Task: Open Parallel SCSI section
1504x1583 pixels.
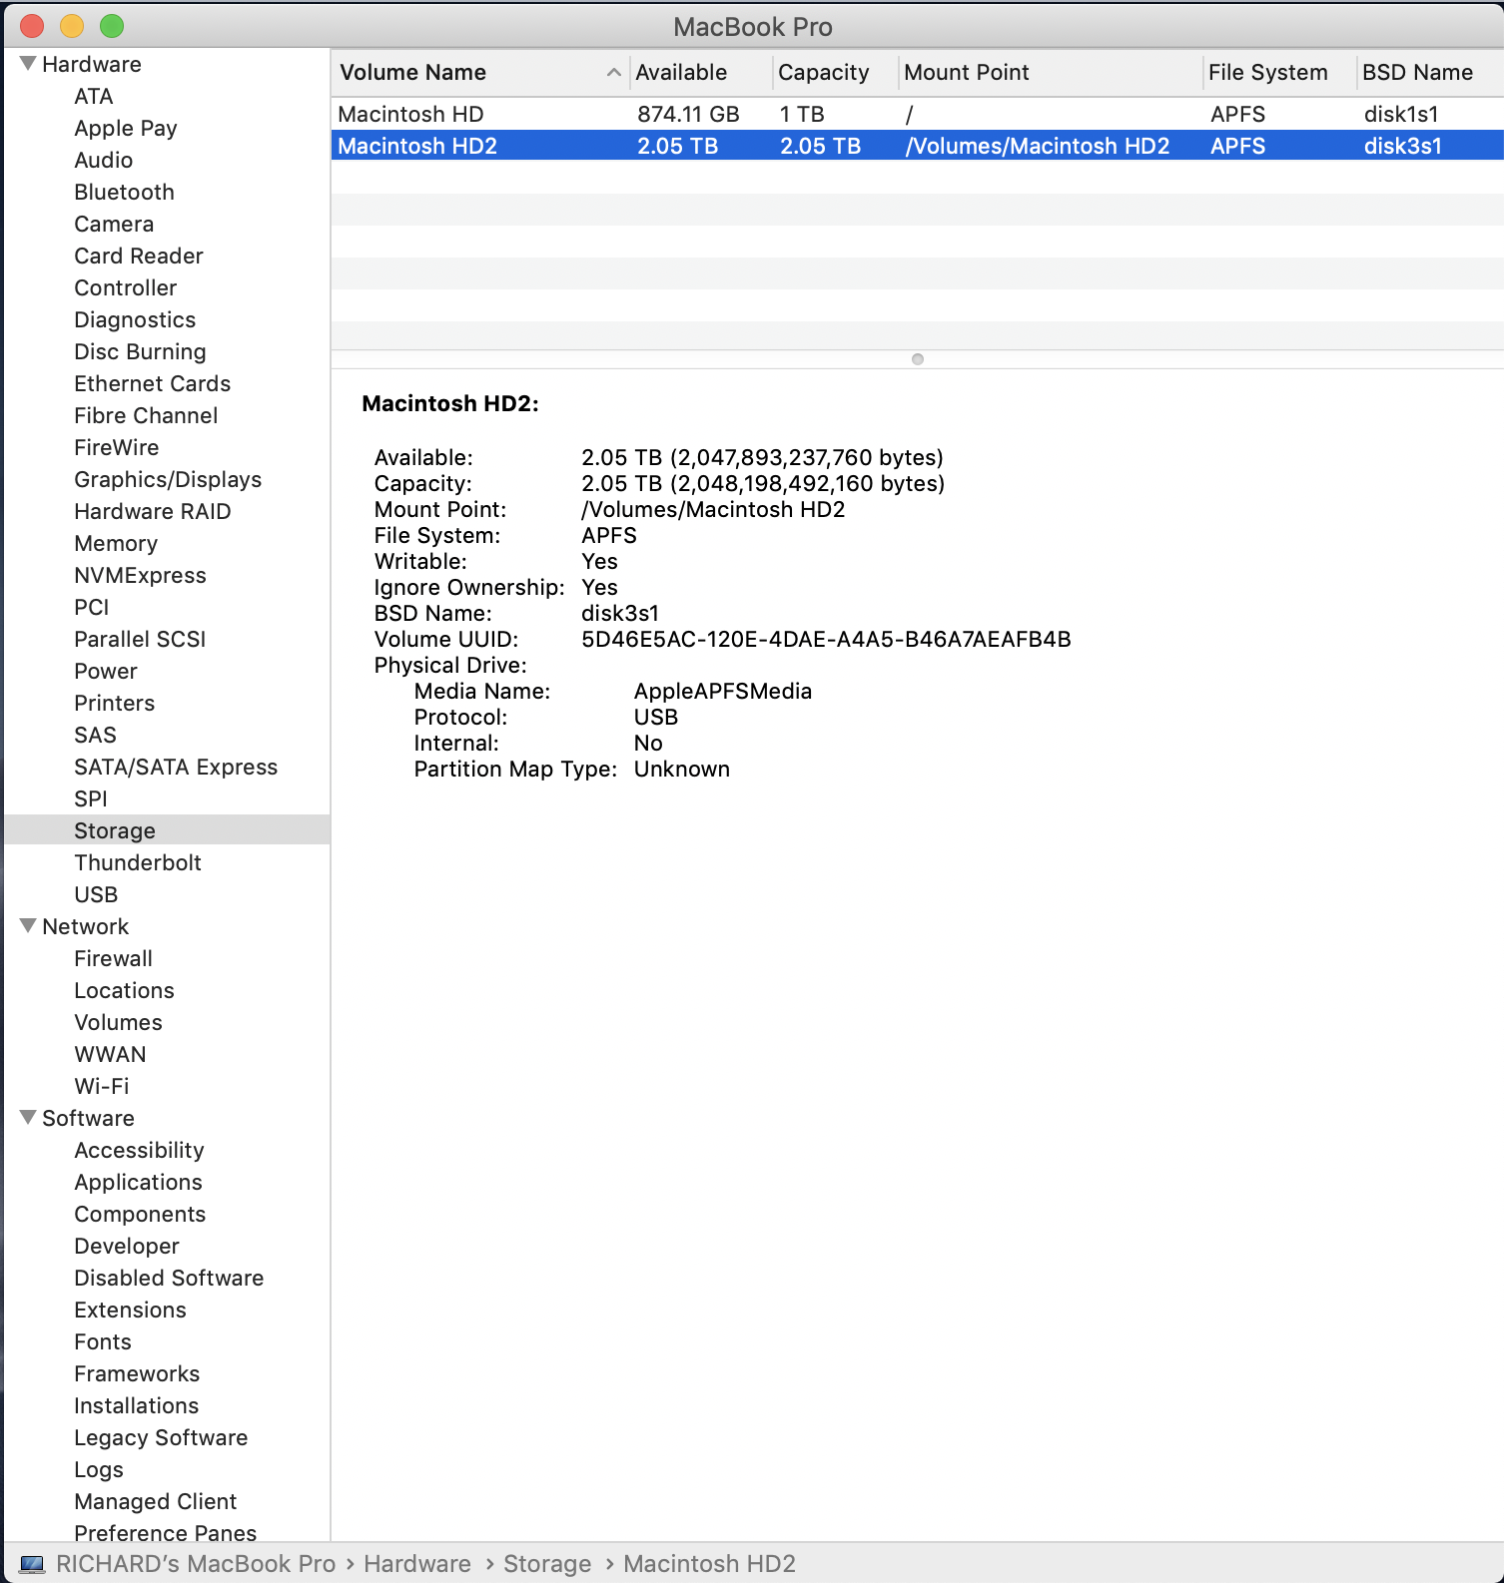Action: [x=140, y=639]
